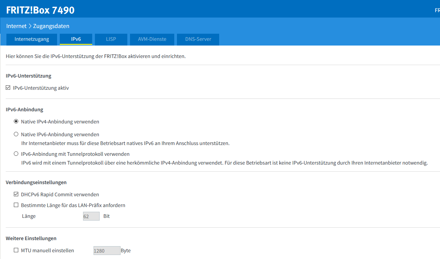Screen dimensions: 440x259
Task: Click the IPv6-Anbindung section heading
Action: click(25, 110)
